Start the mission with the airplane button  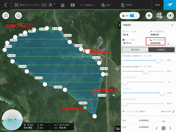[x=170, y=5]
